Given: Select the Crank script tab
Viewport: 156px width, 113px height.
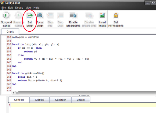Looking at the screenshot, I should click(10, 32).
